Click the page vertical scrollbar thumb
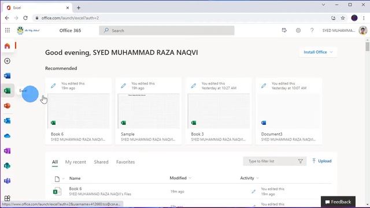Image resolution: width=370 pixels, height=208 pixels. coord(368,46)
